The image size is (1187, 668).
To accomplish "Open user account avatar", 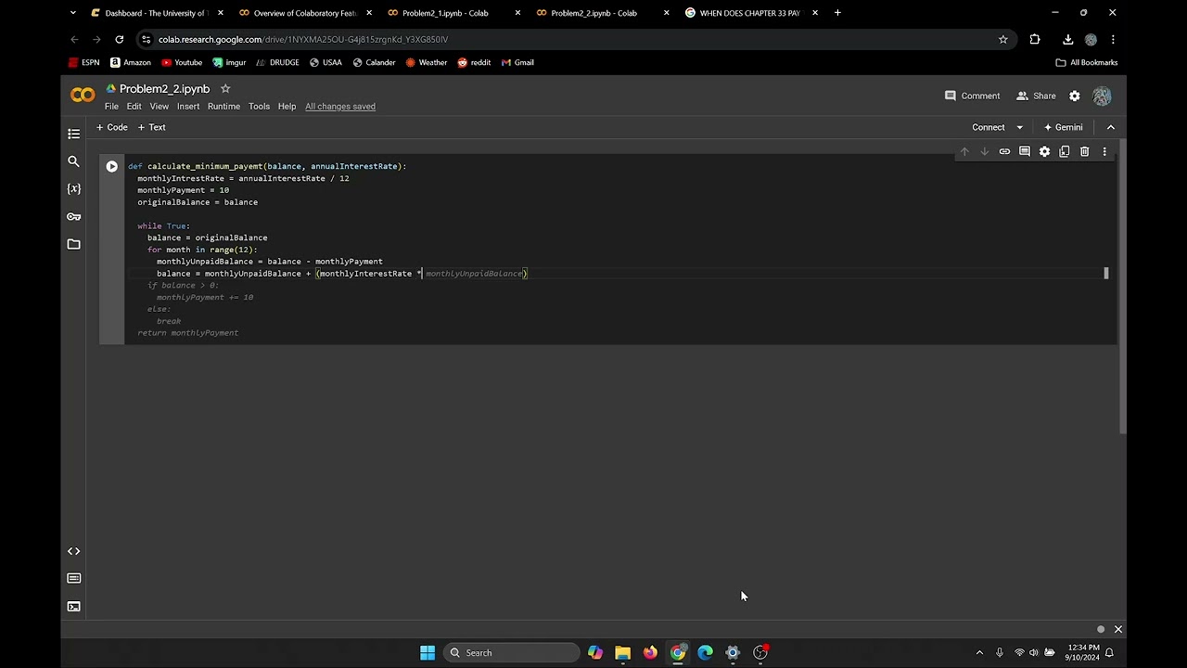I will [x=1102, y=96].
